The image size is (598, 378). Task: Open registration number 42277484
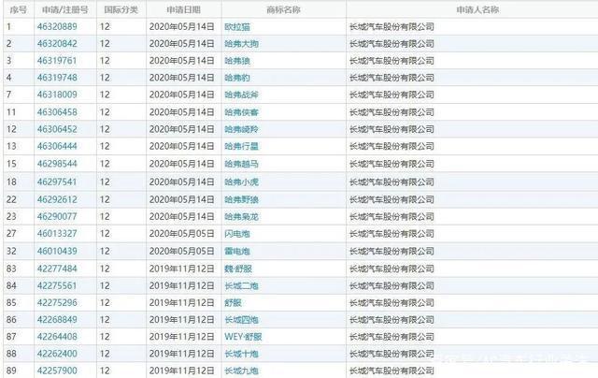click(x=56, y=269)
